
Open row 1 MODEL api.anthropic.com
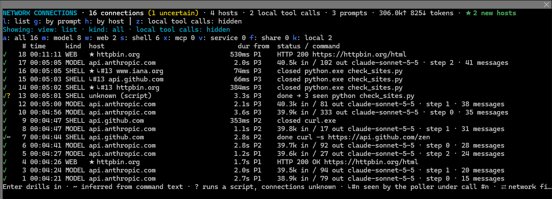pyautogui.click(x=276, y=179)
